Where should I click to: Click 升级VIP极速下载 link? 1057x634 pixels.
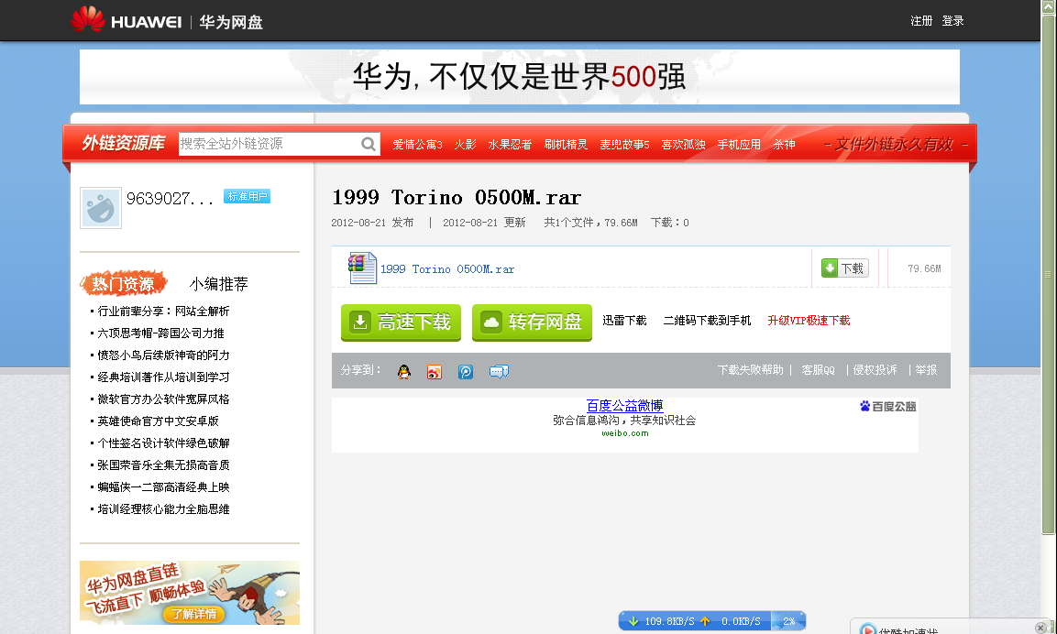click(809, 321)
